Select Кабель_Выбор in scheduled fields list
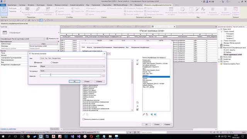The height and width of the screenshot is (139, 247). (x=147, y=85)
